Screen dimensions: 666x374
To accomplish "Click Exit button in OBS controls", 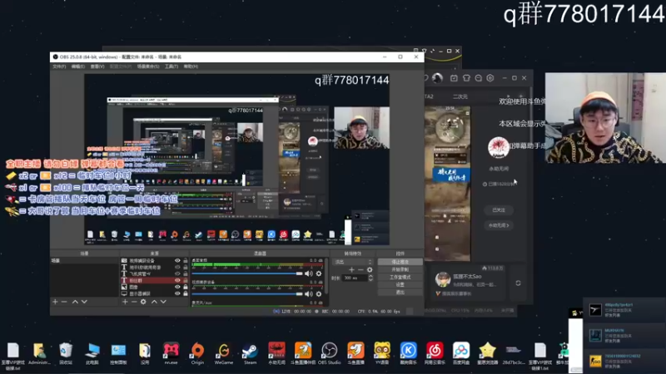I will click(400, 293).
